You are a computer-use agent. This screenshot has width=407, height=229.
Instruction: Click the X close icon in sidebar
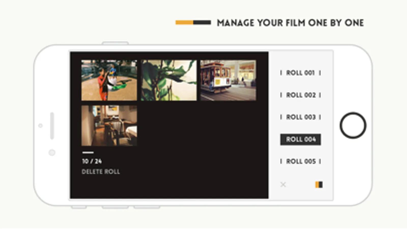pos(283,184)
